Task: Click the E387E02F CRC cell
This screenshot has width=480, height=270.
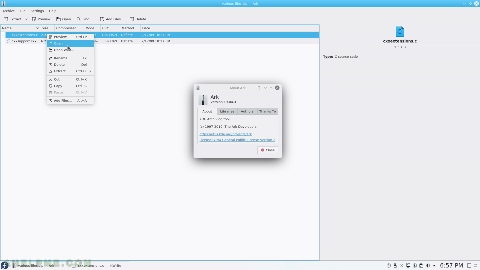Action: (x=109, y=41)
